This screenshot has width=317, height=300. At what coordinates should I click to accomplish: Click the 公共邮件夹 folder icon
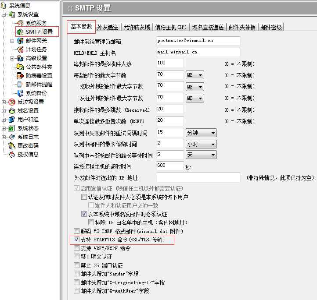[x=20, y=67]
